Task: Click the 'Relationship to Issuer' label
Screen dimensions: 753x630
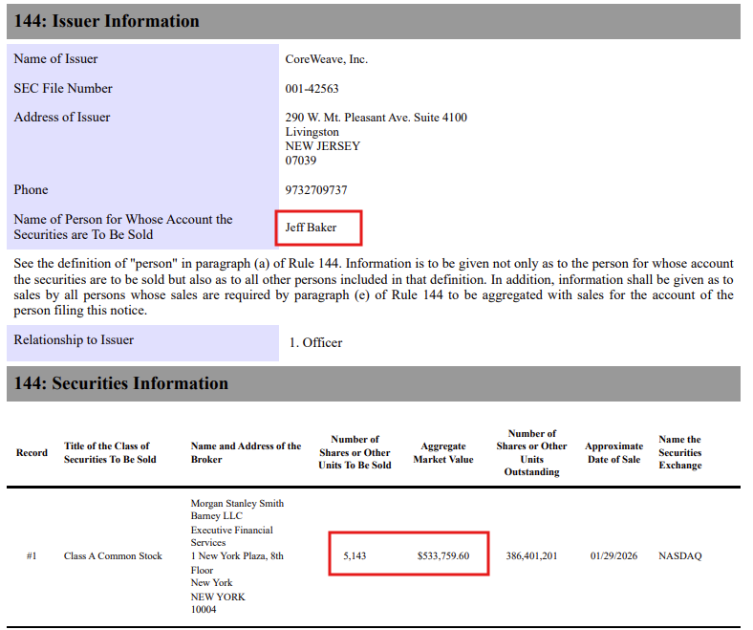Action: (74, 339)
